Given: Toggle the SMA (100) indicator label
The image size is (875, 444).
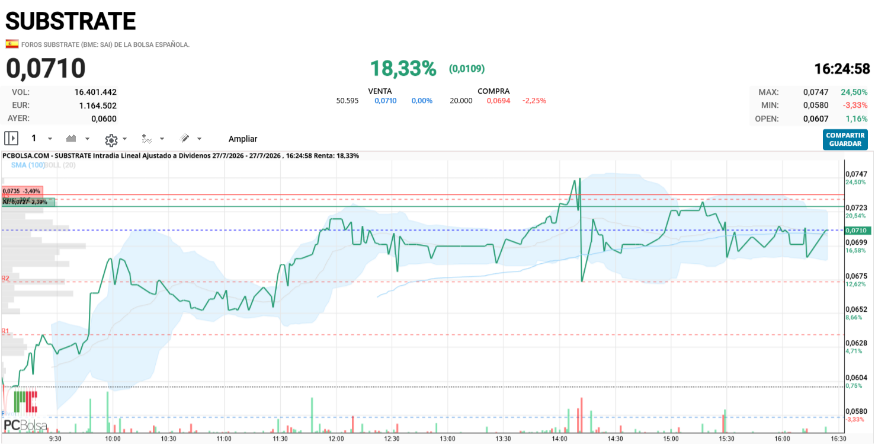Looking at the screenshot, I should (28, 165).
